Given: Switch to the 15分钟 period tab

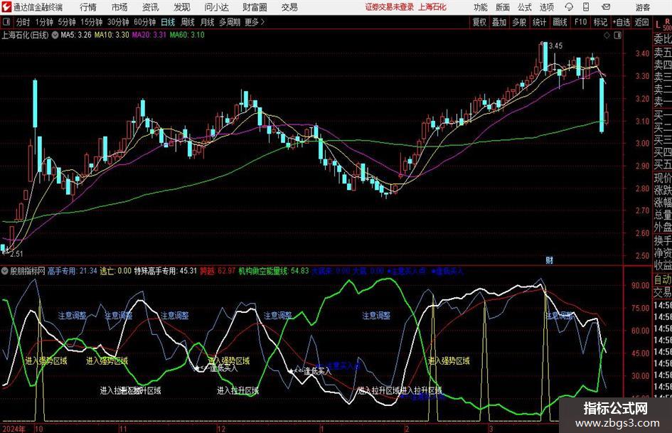Looking at the screenshot, I should pyautogui.click(x=92, y=22).
